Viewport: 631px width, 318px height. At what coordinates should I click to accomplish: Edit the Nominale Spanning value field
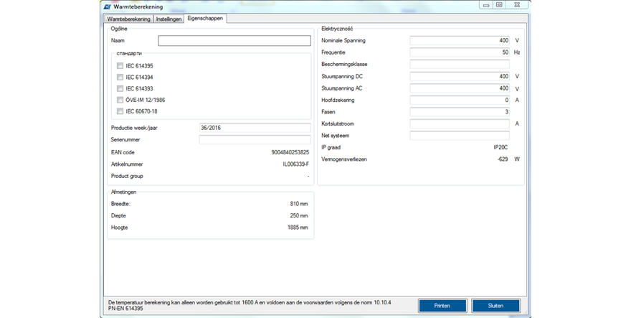460,41
